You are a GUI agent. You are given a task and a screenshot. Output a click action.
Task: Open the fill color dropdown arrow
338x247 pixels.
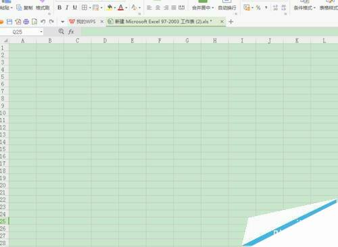(x=115, y=8)
